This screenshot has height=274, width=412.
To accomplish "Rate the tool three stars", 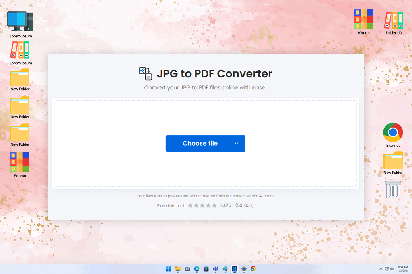I will click(x=202, y=205).
